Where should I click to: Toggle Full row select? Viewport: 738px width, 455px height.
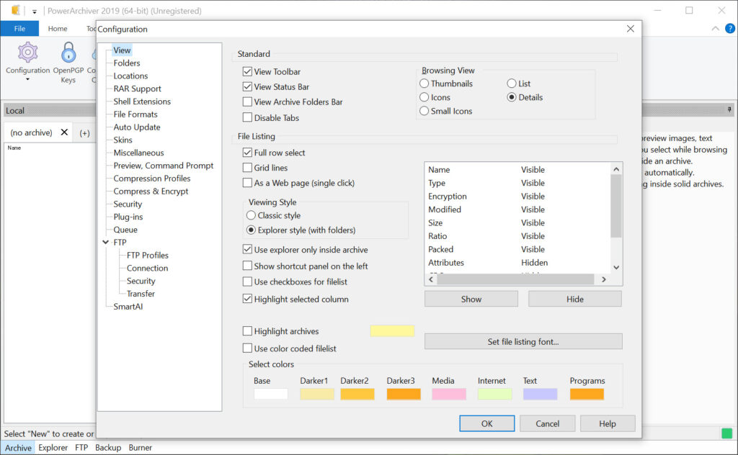point(247,153)
